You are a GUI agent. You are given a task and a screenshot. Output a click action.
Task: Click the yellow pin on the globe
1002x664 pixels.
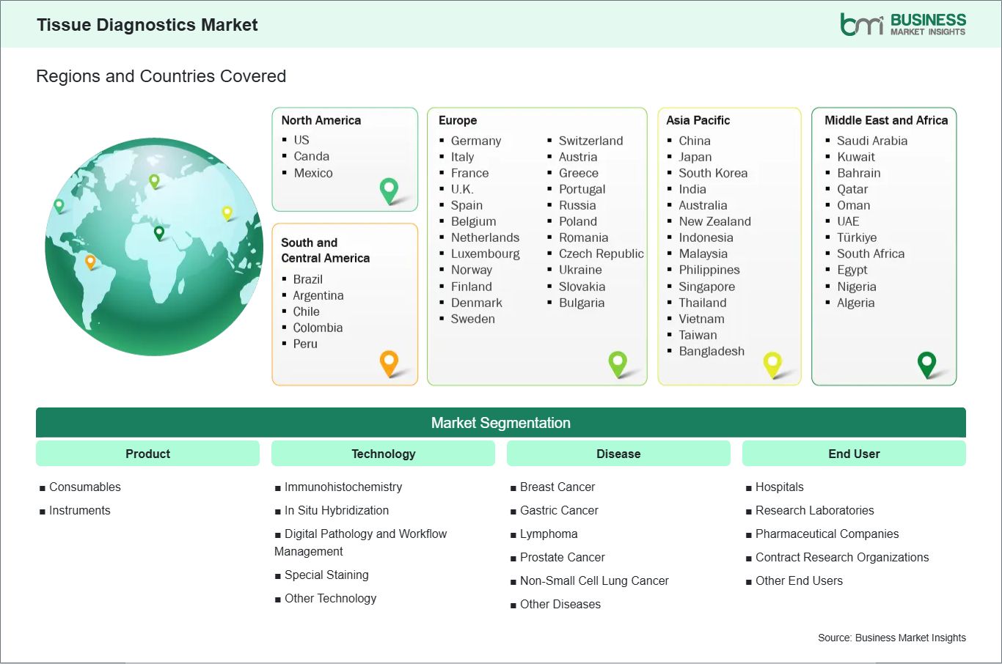click(227, 213)
